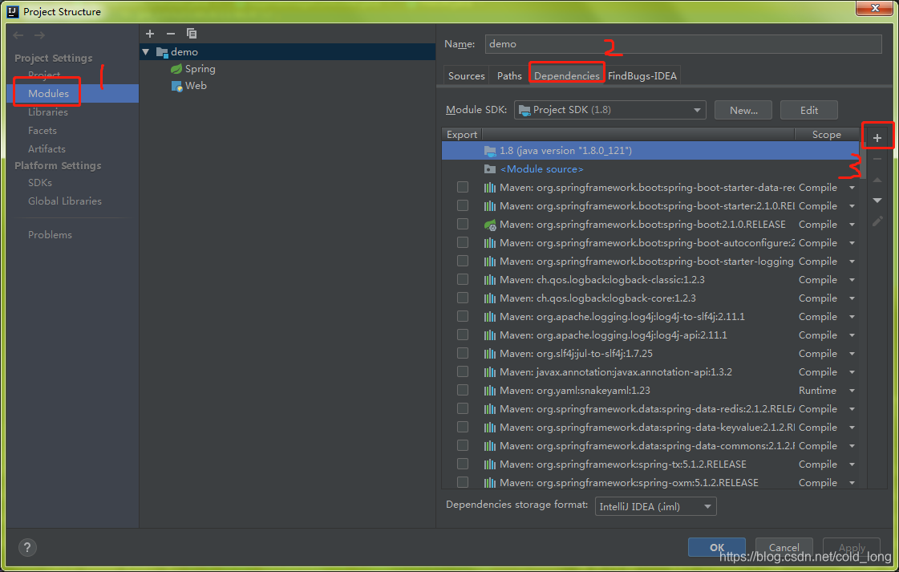Open Artifacts settings
The image size is (899, 572).
(47, 149)
